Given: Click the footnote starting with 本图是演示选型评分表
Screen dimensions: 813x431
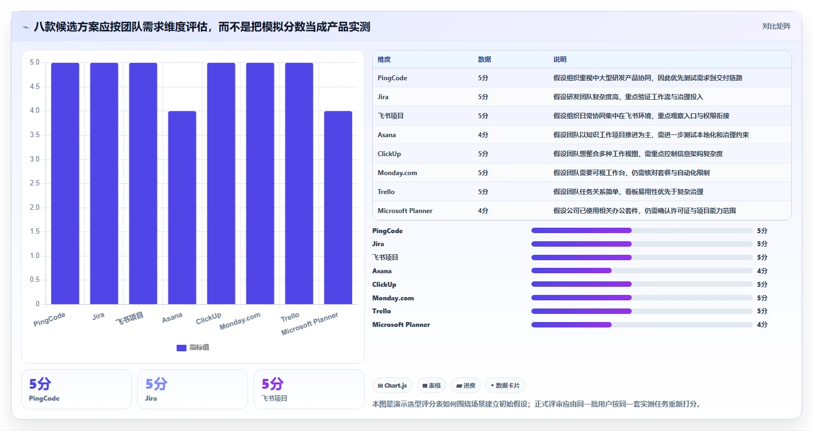Looking at the screenshot, I should click(536, 404).
